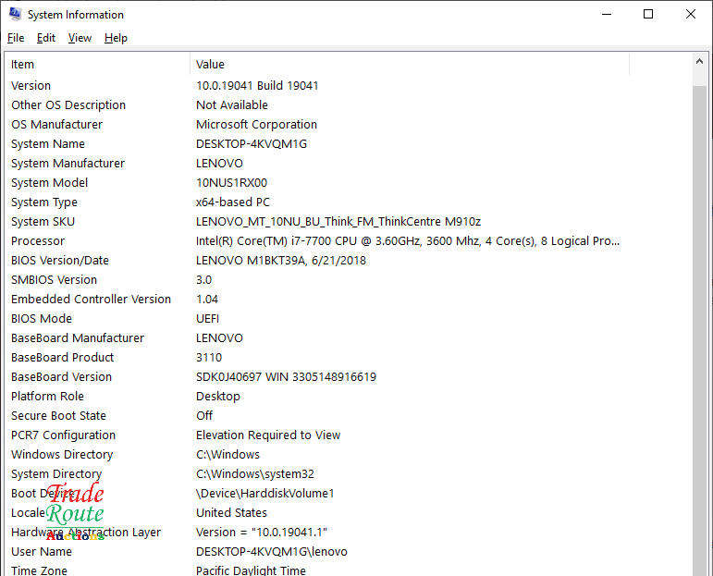Select the Secure Boot State row
713x576 pixels.
point(58,416)
